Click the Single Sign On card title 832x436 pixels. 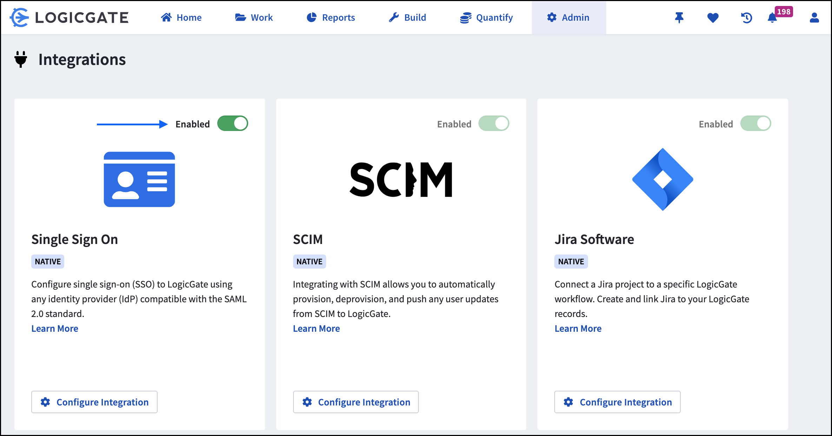click(x=75, y=239)
